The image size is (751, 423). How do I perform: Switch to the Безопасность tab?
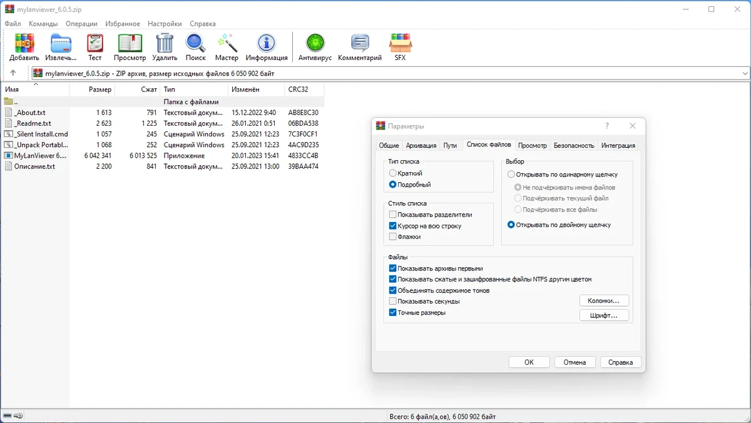(574, 145)
